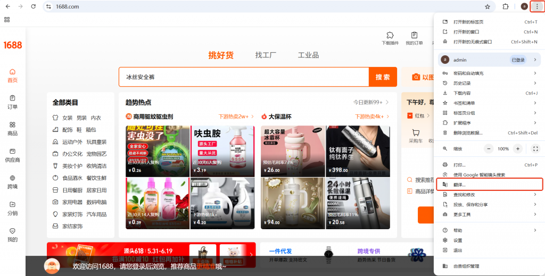The height and width of the screenshot is (276, 545).
Task: Open the Chrome three-dot menu
Action: [537, 6]
